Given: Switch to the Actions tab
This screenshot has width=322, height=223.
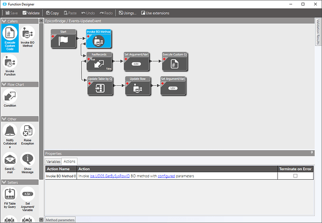Looking at the screenshot, I should [70, 162].
